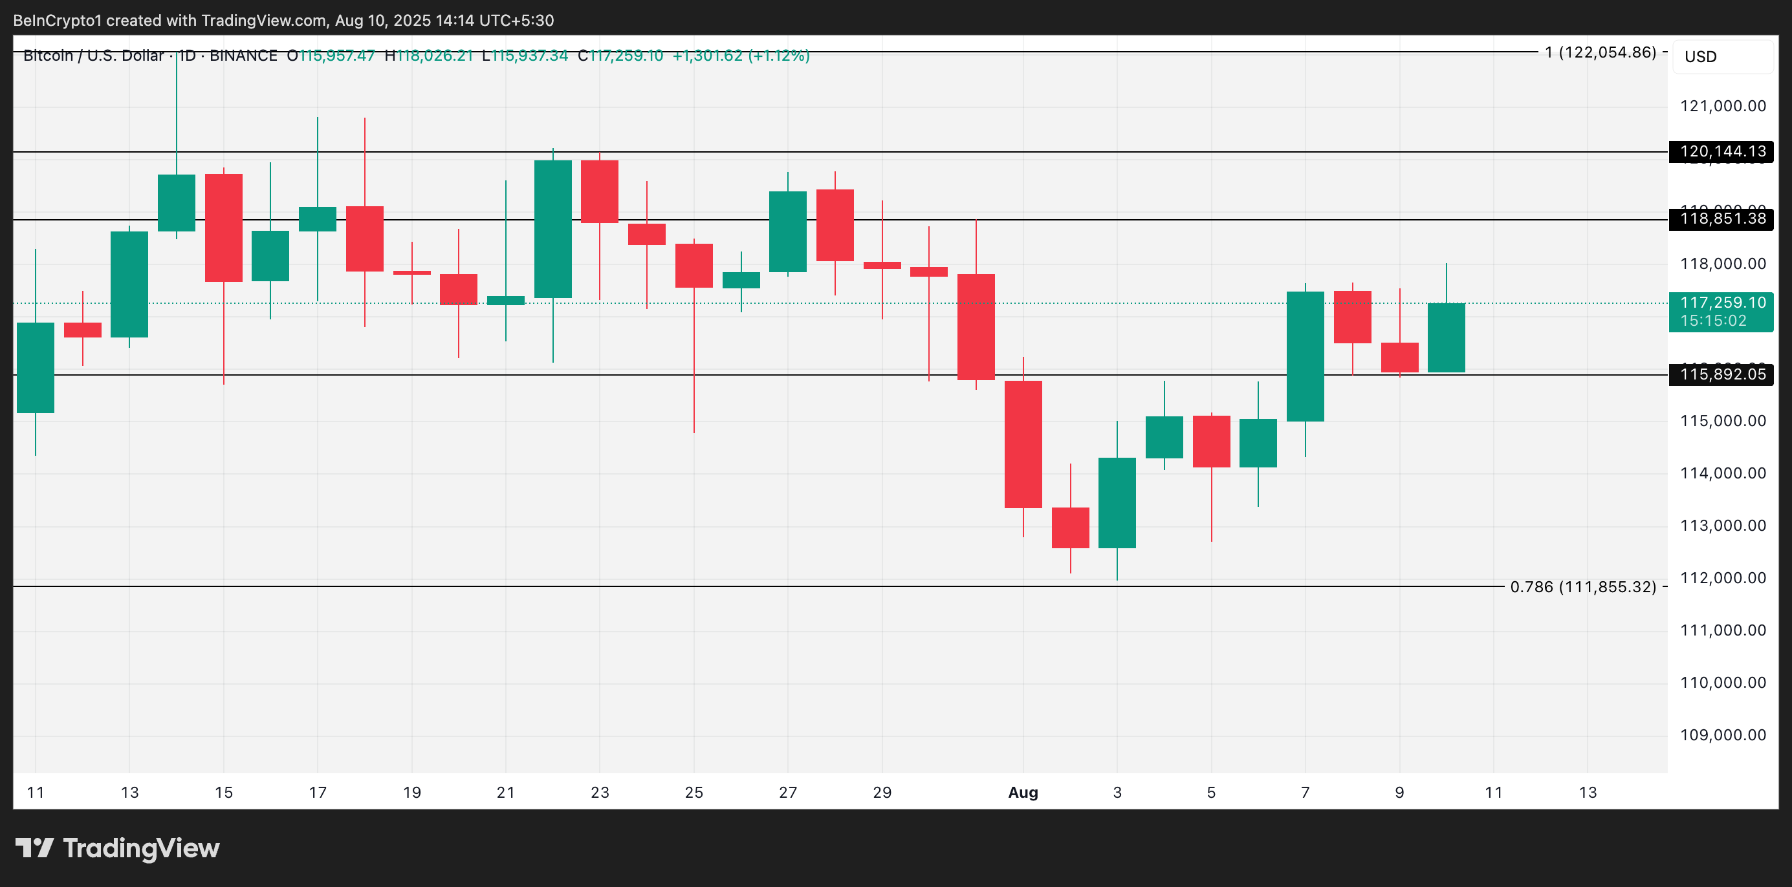The height and width of the screenshot is (887, 1792).
Task: Select the 115,892.05 price line label
Action: point(1721,375)
